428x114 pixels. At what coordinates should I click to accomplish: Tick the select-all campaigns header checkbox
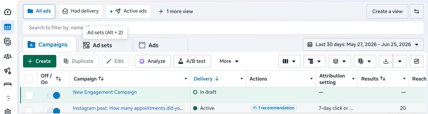pyautogui.click(x=29, y=79)
